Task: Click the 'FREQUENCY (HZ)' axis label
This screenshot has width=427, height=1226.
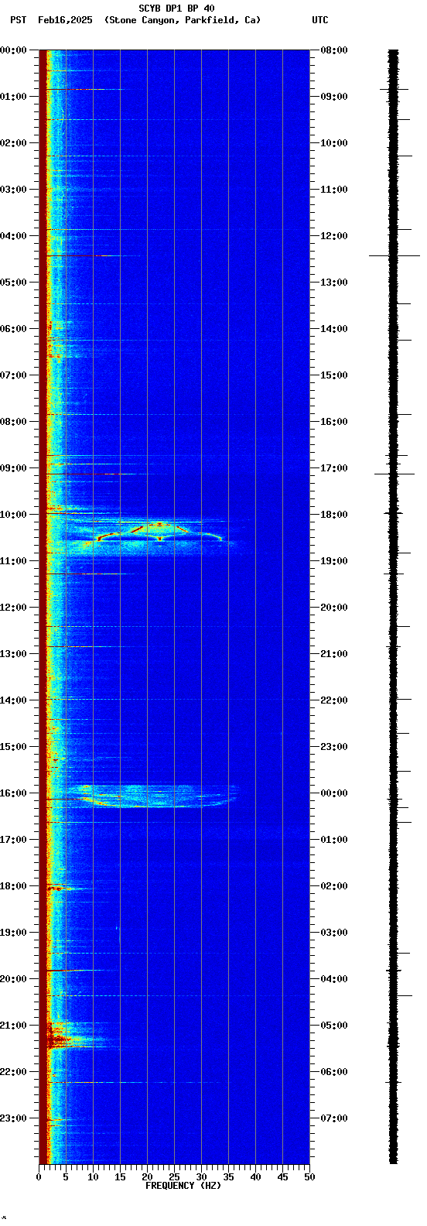Action: click(183, 1186)
